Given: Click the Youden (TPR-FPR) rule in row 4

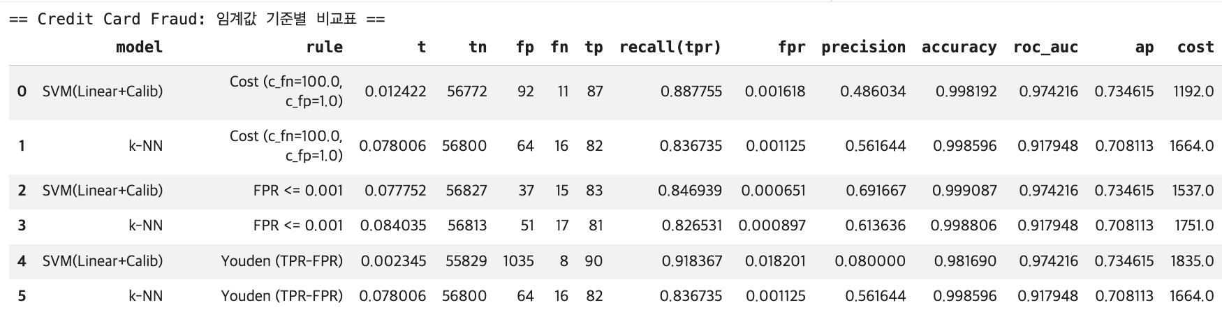Looking at the screenshot, I should coord(281,261).
